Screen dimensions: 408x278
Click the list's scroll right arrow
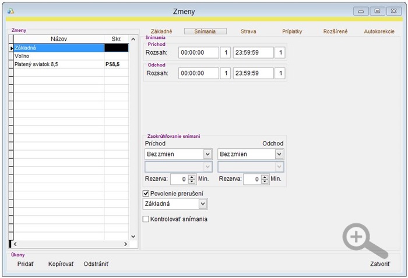point(126,244)
